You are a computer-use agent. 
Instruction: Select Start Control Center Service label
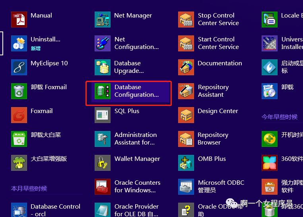point(218,43)
